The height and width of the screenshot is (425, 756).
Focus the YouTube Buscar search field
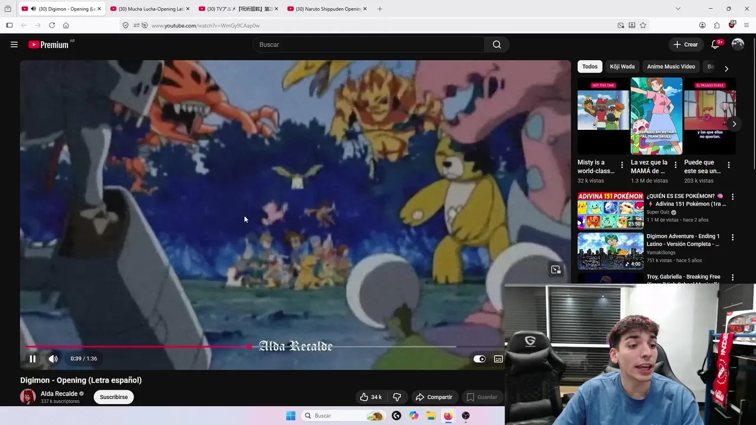369,44
